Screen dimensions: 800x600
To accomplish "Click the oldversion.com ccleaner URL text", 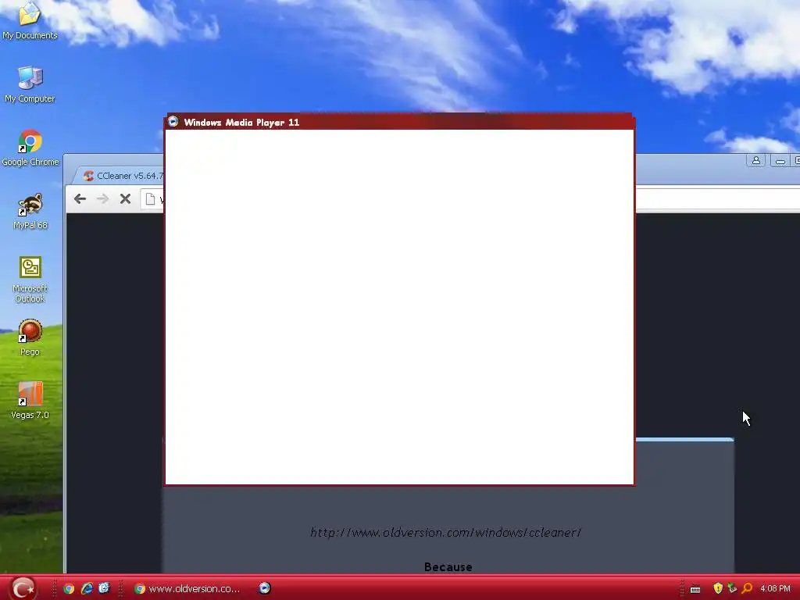I will click(445, 532).
